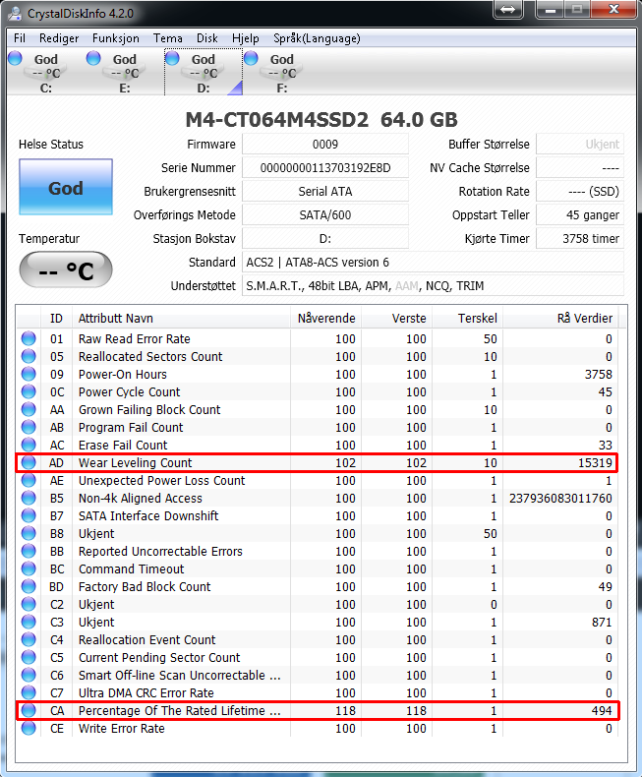This screenshot has width=642, height=777.
Task: Click status orb for Write Error Rate
Action: click(x=29, y=729)
